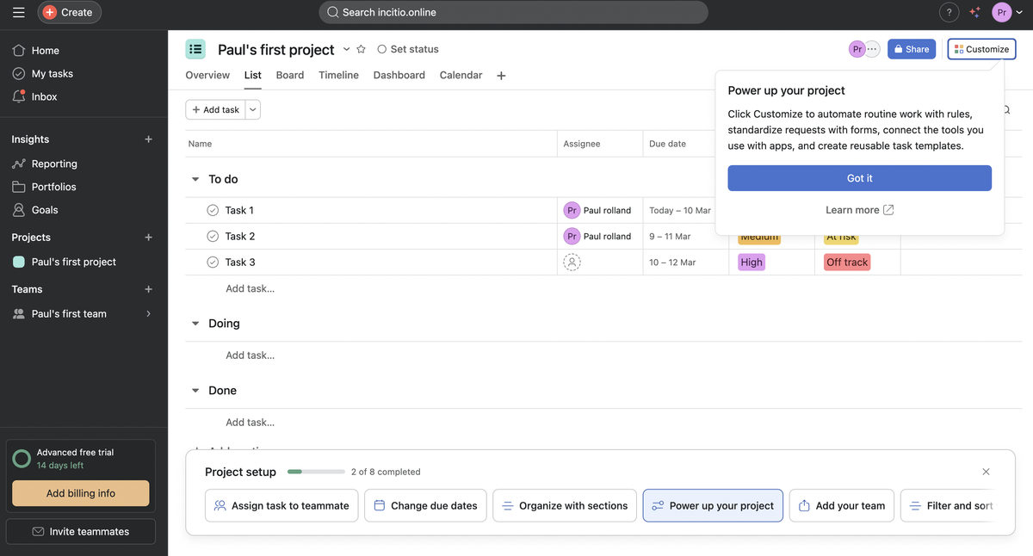Click the hamburger menu icon top left

coord(18,12)
